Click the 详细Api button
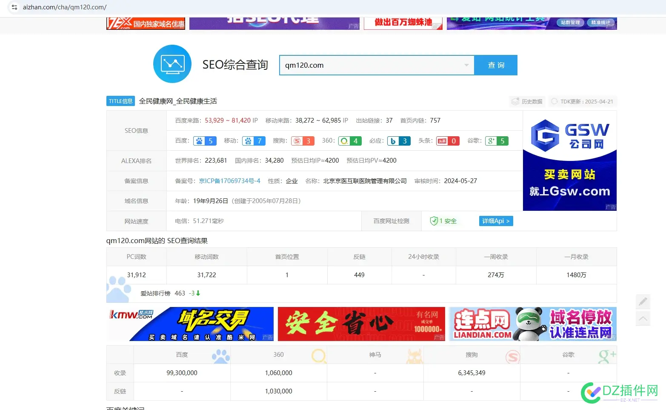The image size is (666, 410). coord(495,221)
